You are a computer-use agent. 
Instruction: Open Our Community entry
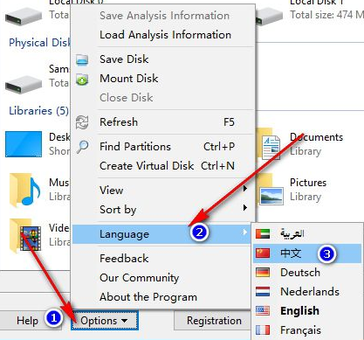161,278
